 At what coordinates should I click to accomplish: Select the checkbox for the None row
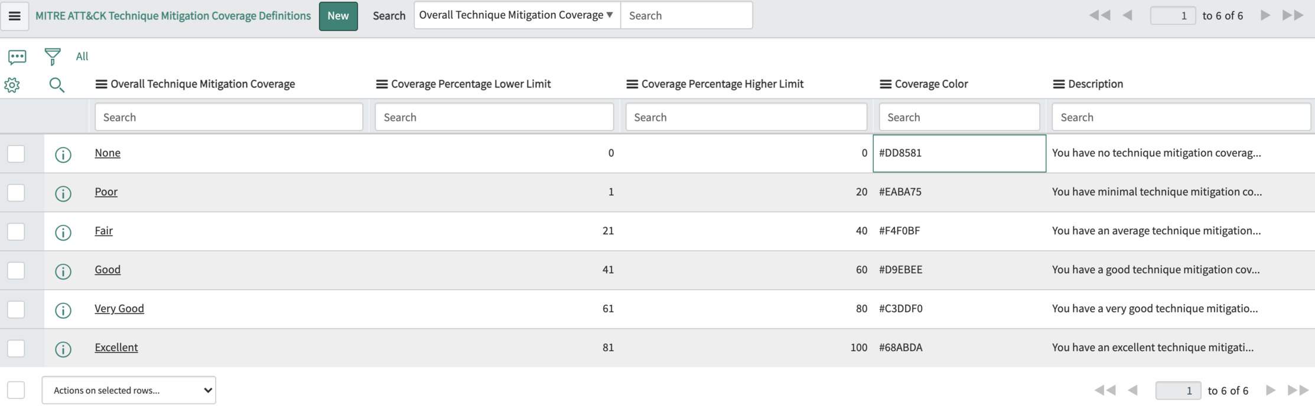point(16,153)
